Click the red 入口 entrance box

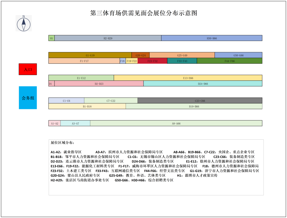(28, 69)
